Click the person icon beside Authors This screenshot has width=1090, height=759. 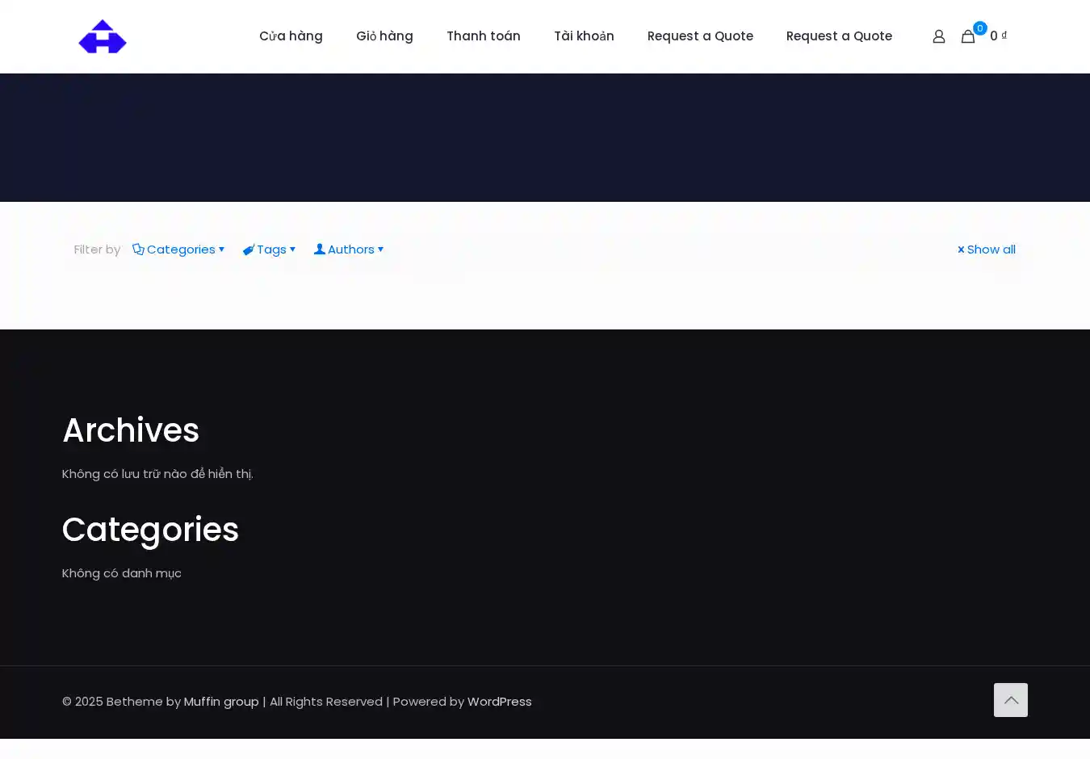pos(320,250)
